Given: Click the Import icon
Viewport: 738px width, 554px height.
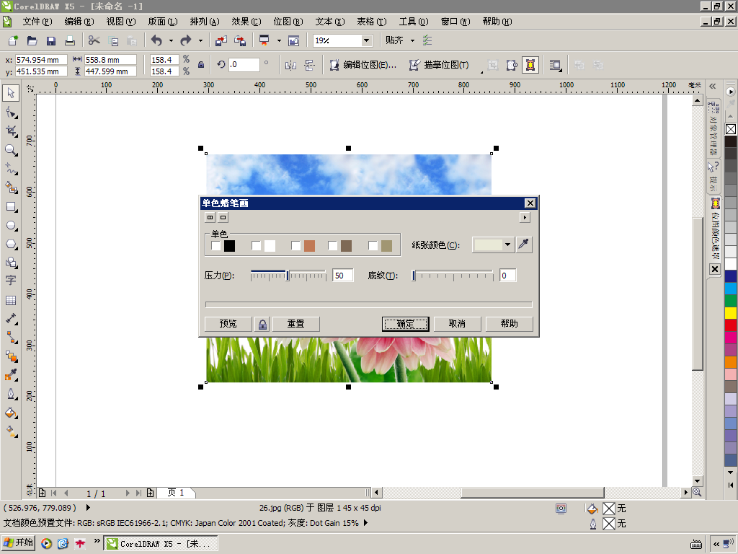Looking at the screenshot, I should 221,40.
